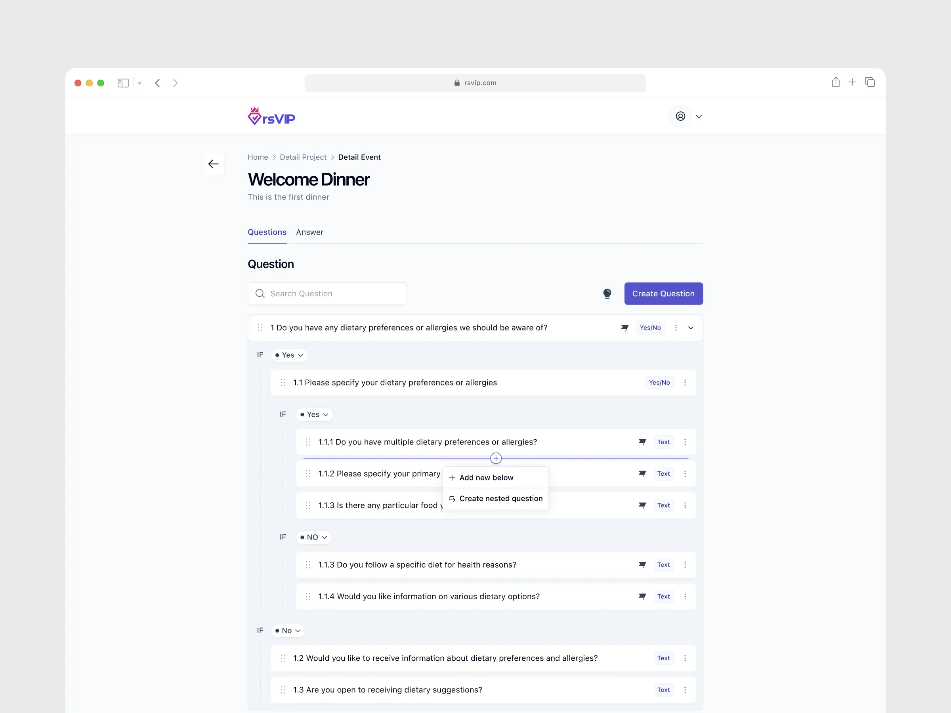This screenshot has width=951, height=713.
Task: Click the browser share icon
Action: (835, 82)
